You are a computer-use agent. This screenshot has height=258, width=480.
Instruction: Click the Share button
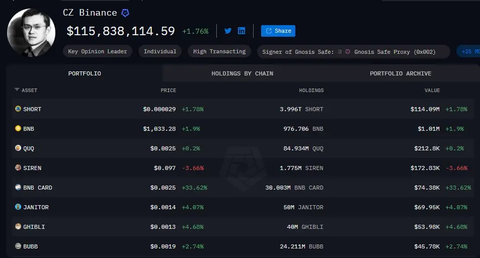point(278,31)
